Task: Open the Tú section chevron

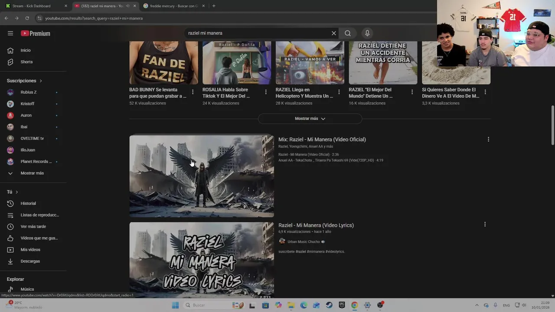Action: pyautogui.click(x=17, y=192)
